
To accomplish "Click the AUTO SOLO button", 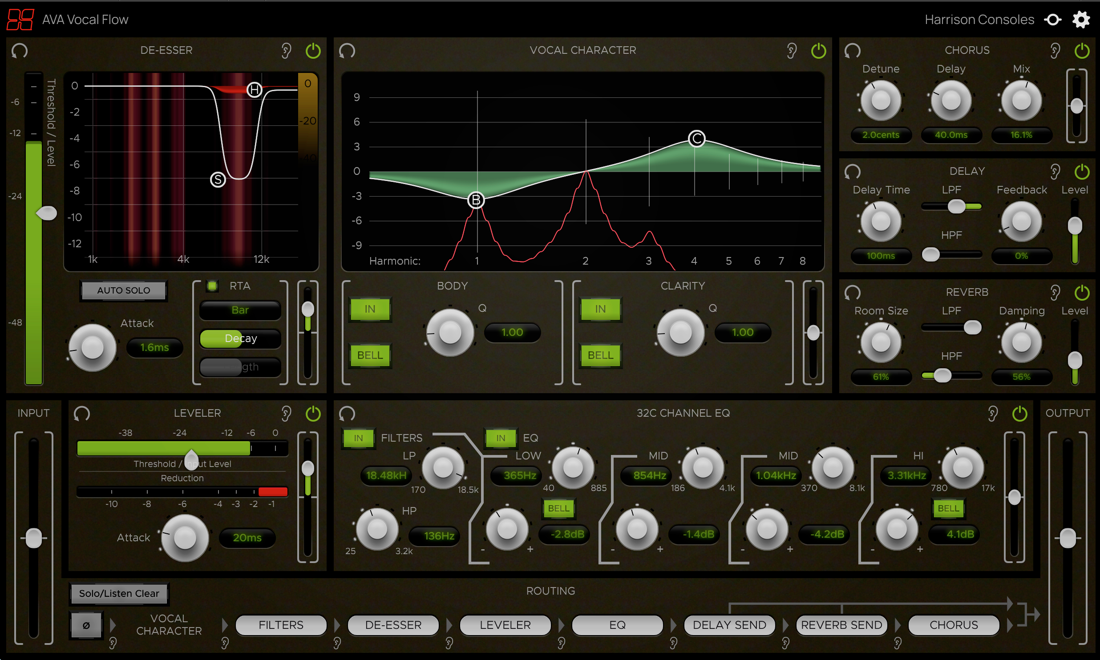I will [123, 290].
